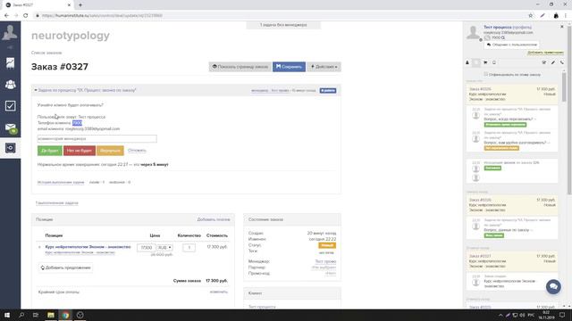Viewport: 572px width, 321px height.
Task: Open Chrome from the taskbar
Action: (65, 315)
